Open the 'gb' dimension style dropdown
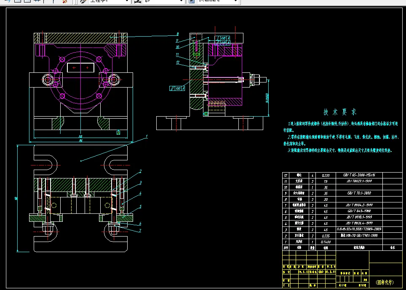406x290 pixels. click(x=181, y=1)
